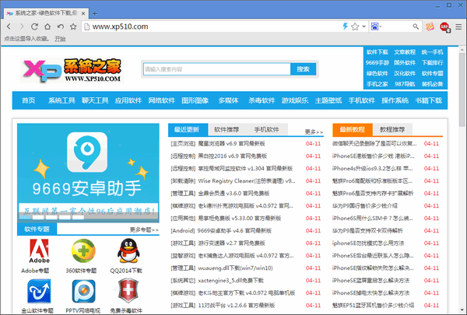This screenshot has height=315, width=467.
Task: Close the 系统之家 browser tab
Action: coord(83,13)
